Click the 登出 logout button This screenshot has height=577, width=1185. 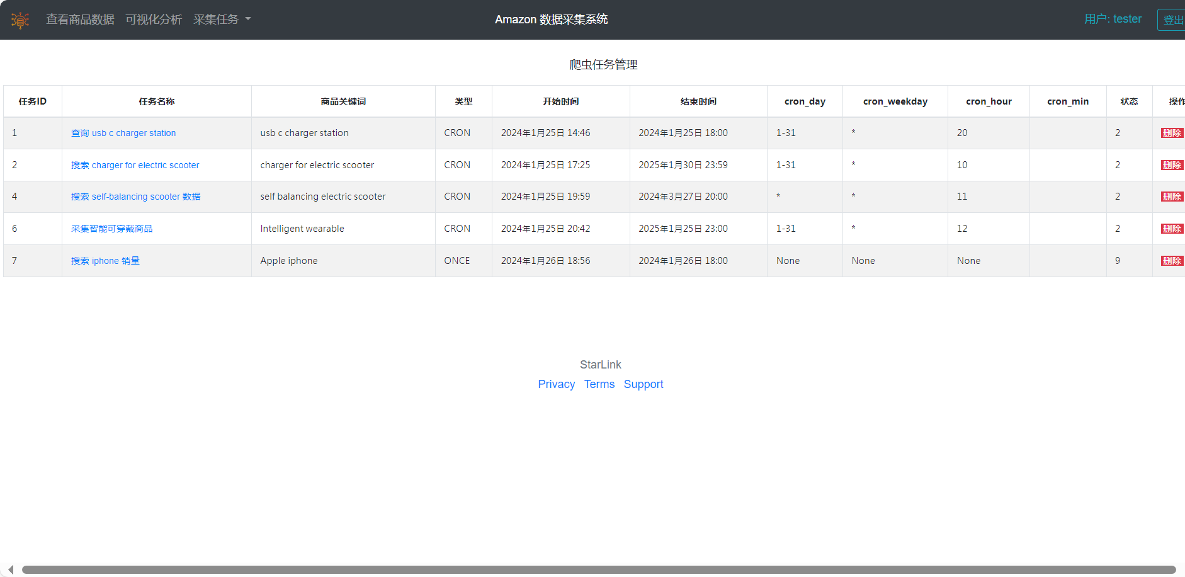[1172, 20]
